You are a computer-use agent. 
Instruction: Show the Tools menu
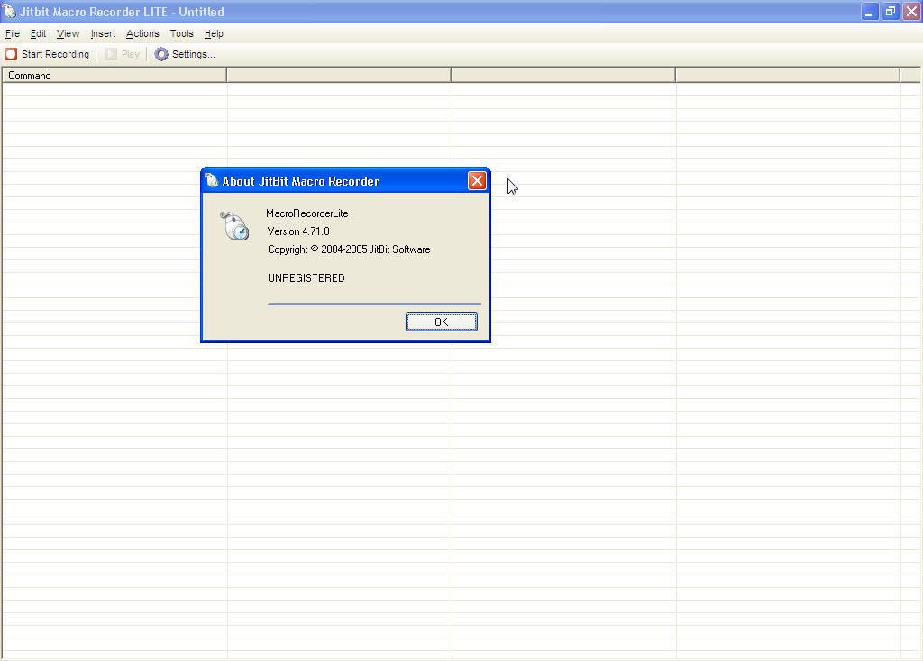(181, 33)
